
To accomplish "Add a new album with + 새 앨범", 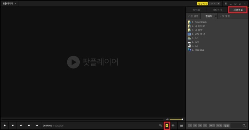I will click(224, 16).
